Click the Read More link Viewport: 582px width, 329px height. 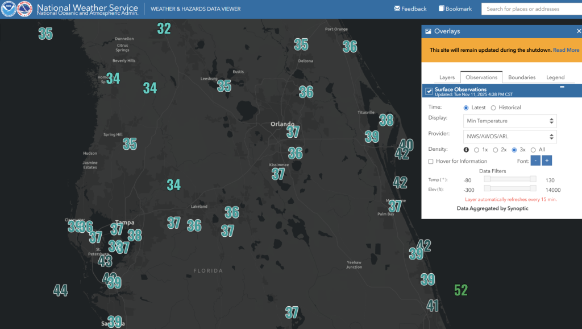pyautogui.click(x=566, y=50)
